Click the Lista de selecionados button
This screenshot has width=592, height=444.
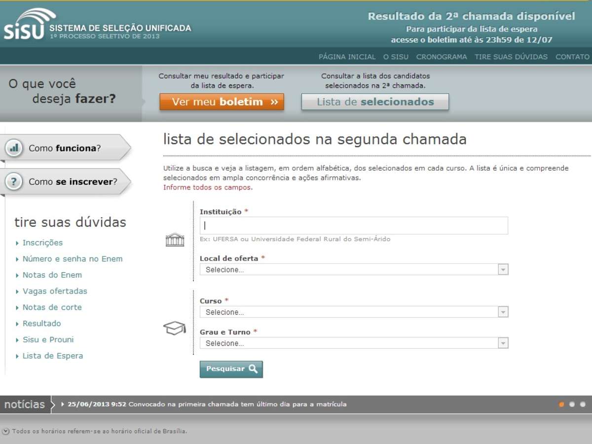click(x=375, y=102)
